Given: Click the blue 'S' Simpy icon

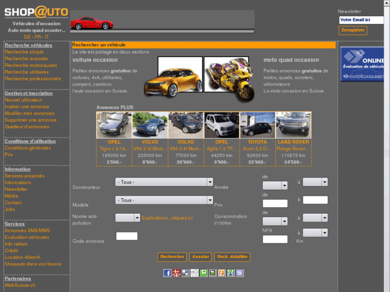Looking at the screenshot, I should tap(240, 273).
